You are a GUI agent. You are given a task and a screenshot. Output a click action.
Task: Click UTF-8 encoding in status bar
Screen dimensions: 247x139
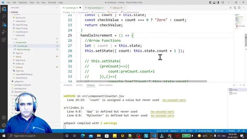pyautogui.click(x=183, y=131)
